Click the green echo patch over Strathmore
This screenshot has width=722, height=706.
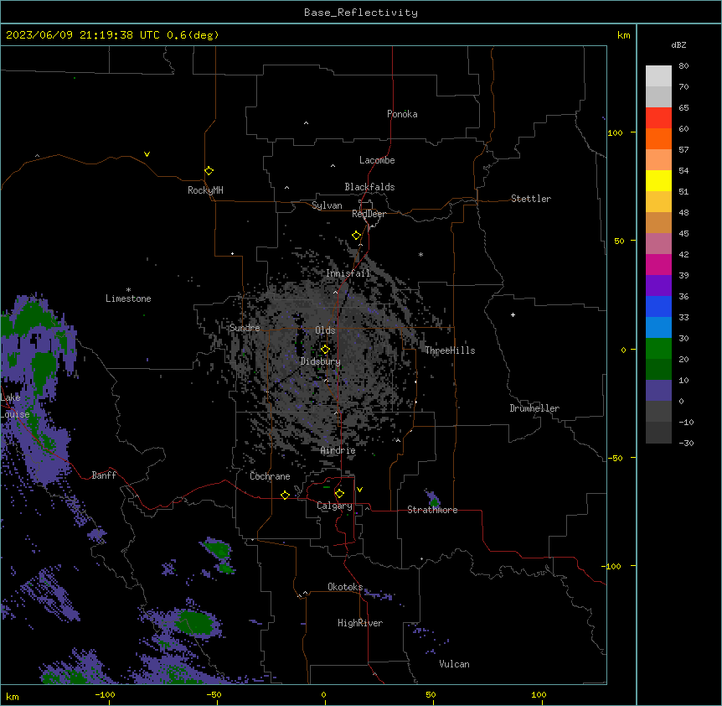[x=434, y=502]
